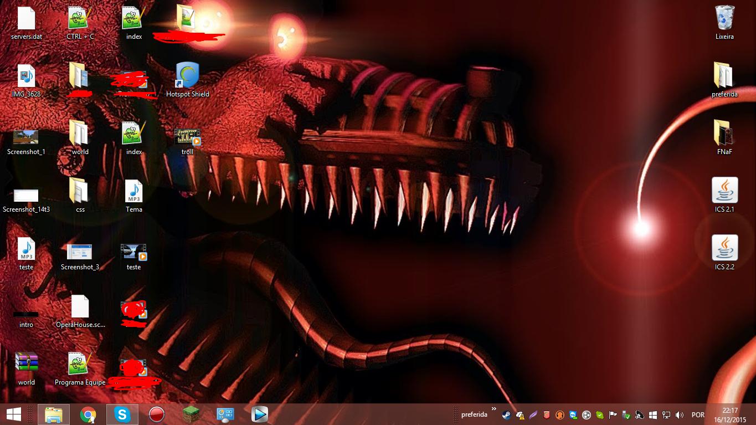Launch Hotspot Shield shortcut
The width and height of the screenshot is (756, 425).
click(x=188, y=80)
